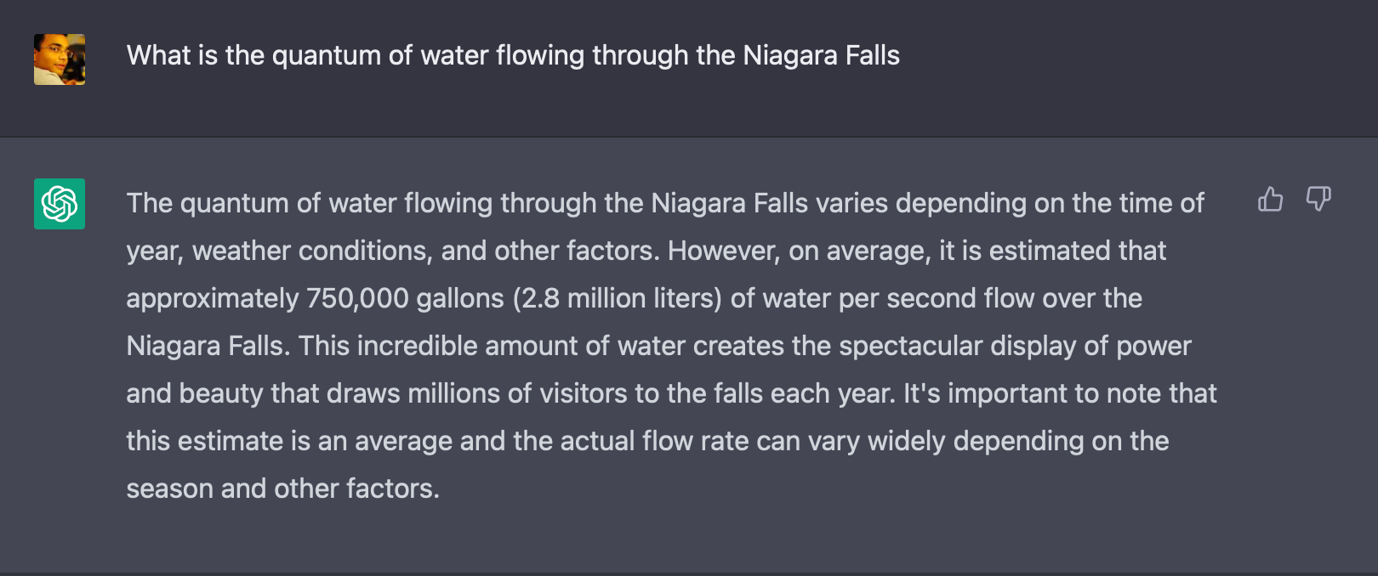Click the user profile avatar picture

pos(60,59)
